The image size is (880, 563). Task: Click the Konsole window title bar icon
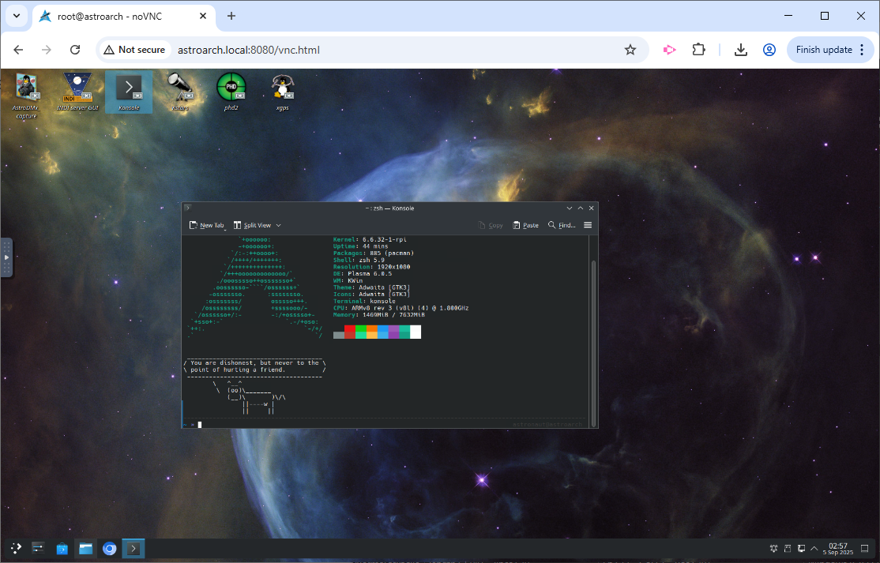point(189,208)
